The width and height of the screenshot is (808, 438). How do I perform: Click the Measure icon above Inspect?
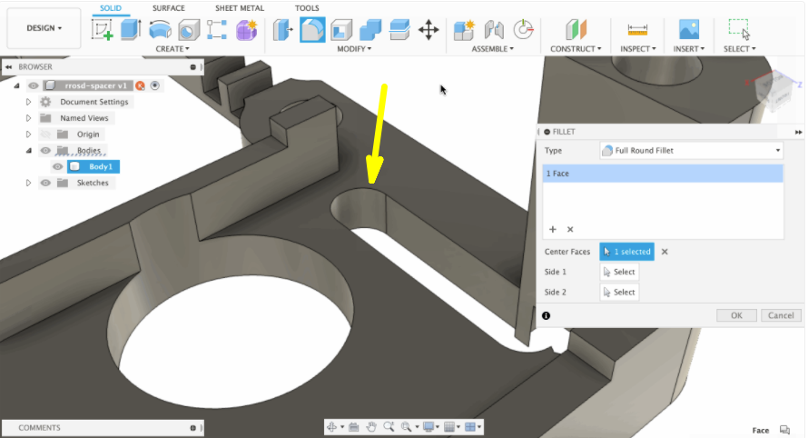pos(637,30)
